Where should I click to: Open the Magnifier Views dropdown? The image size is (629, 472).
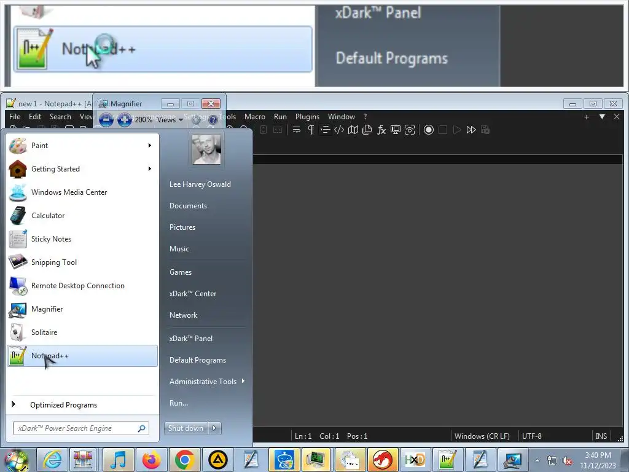tap(170, 120)
